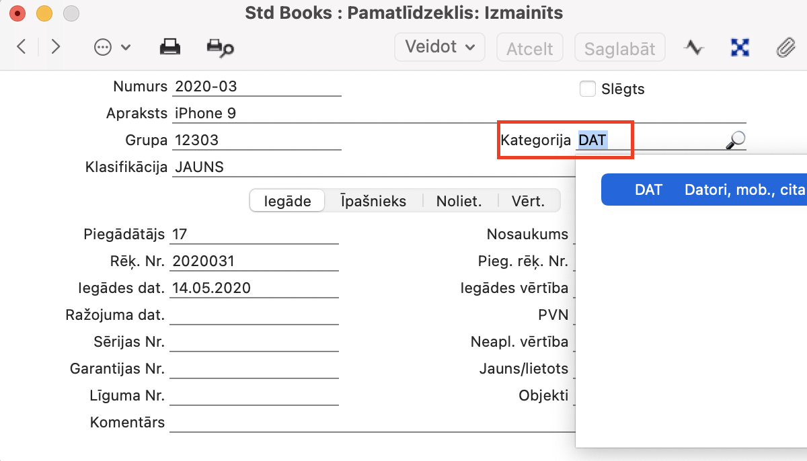
Task: Click the Saglabāt button
Action: 619,48
